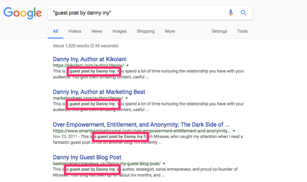Open result Danny Iny, Author at Kikolani
This screenshot has height=182, width=307.
89,59
